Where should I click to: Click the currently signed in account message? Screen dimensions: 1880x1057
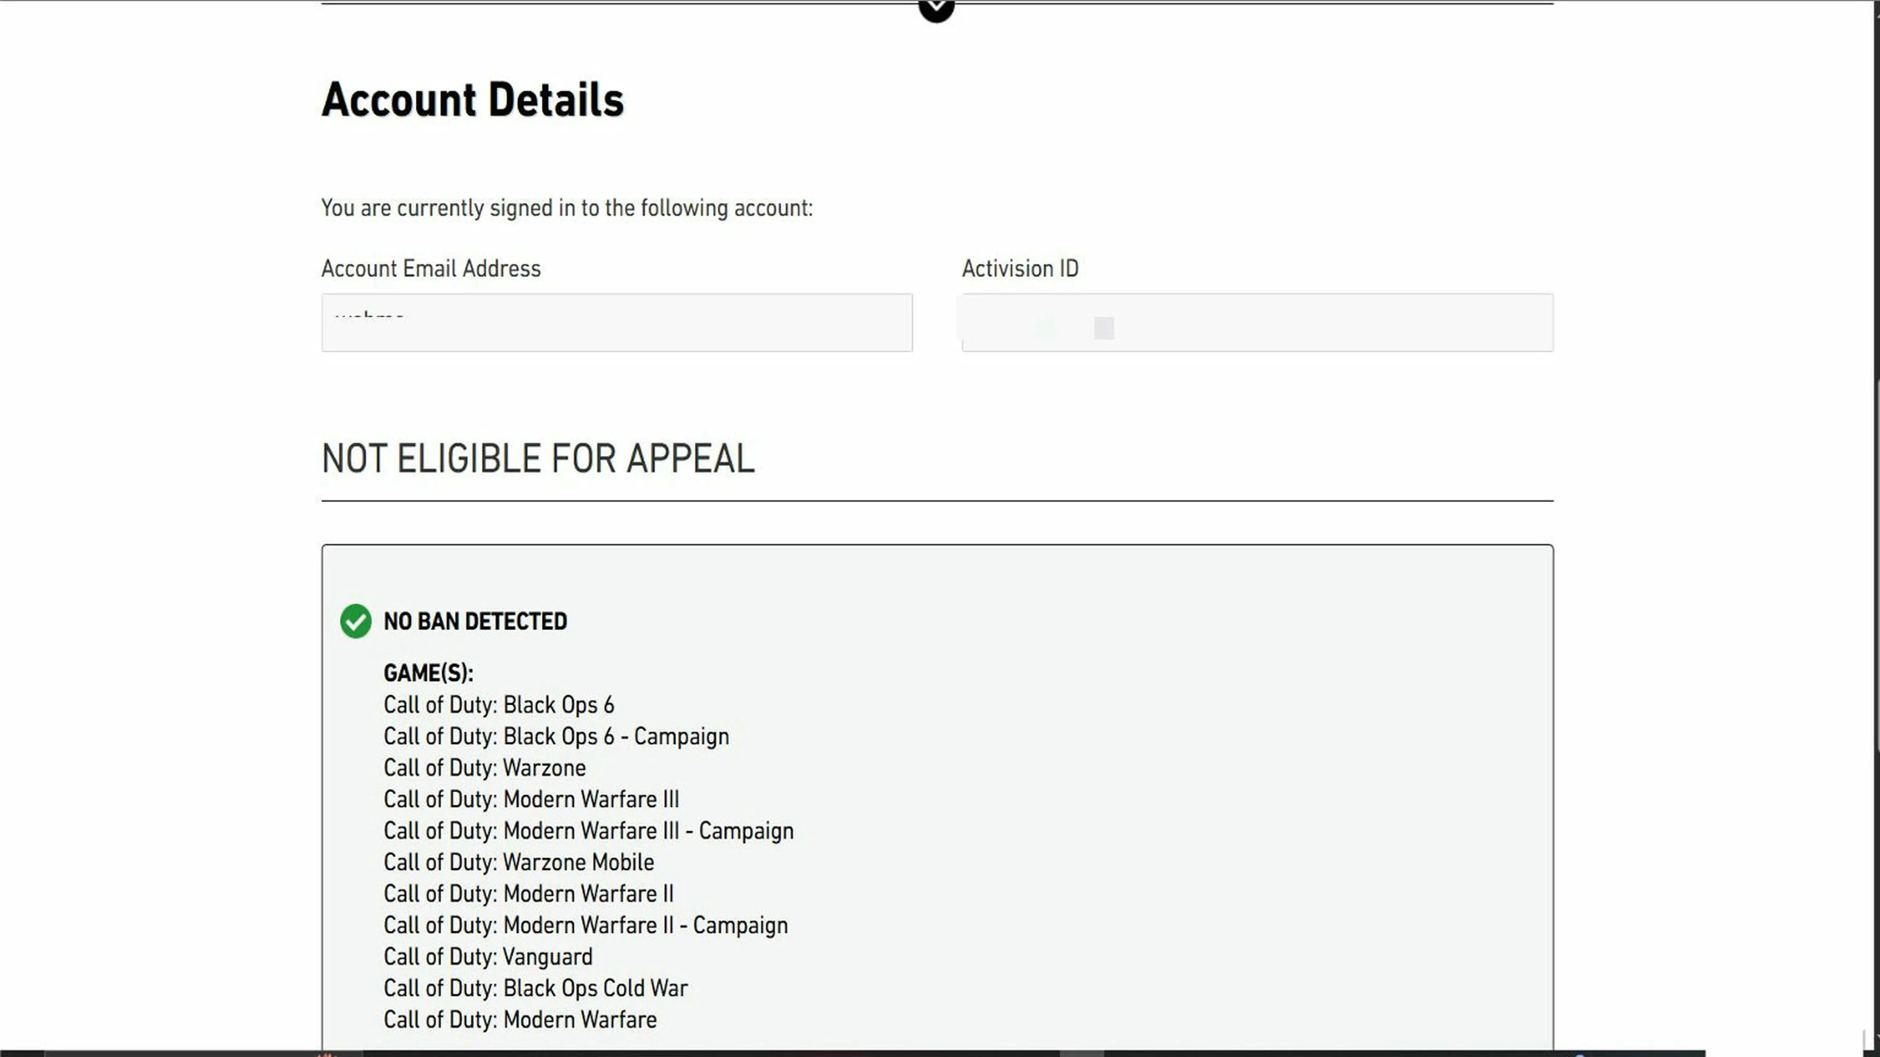pyautogui.click(x=566, y=208)
